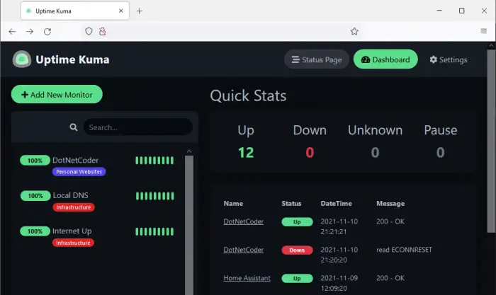Viewport: 496px width, 295px height.
Task: Close the Uptime Kuma tab
Action: [x=121, y=11]
